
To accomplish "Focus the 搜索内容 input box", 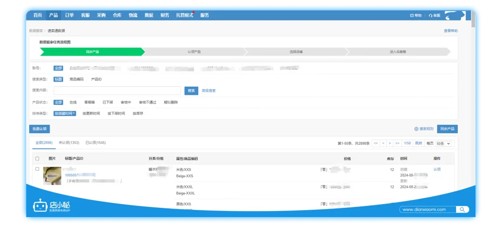I will coord(117,91).
